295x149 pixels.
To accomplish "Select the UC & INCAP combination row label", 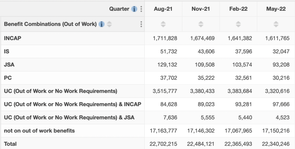I will coord(72,104).
